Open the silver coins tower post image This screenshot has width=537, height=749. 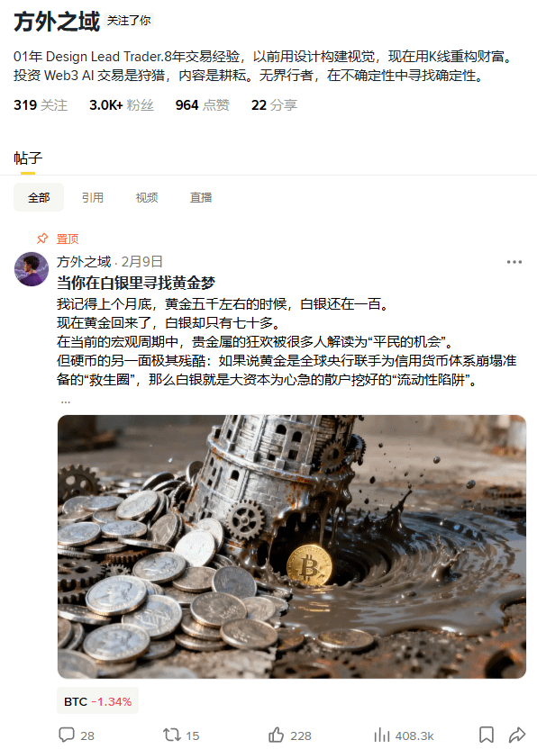pyautogui.click(x=292, y=546)
